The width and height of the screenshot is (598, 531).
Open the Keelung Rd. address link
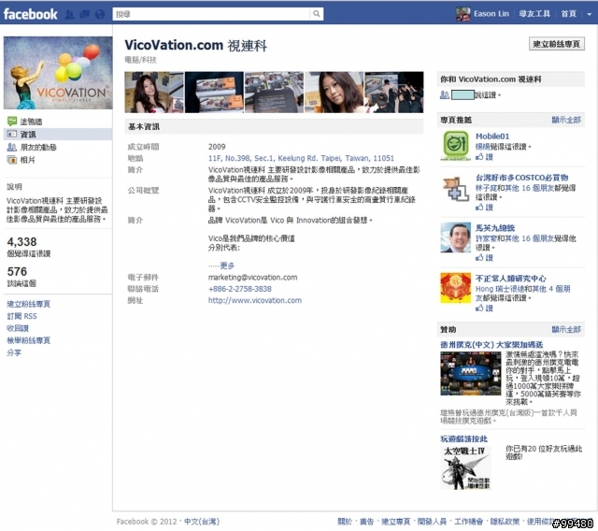click(x=301, y=158)
